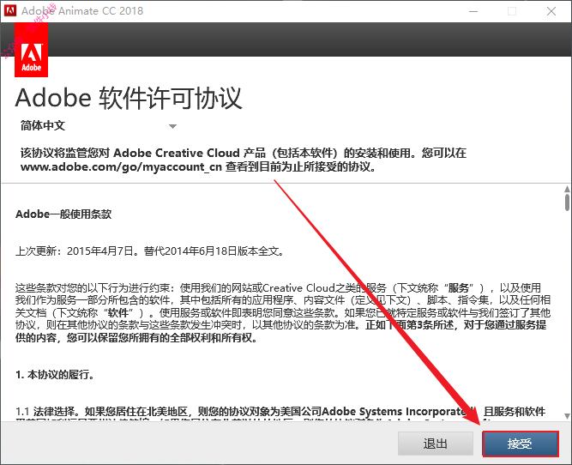Click the 接受 (Accept) button

[521, 444]
